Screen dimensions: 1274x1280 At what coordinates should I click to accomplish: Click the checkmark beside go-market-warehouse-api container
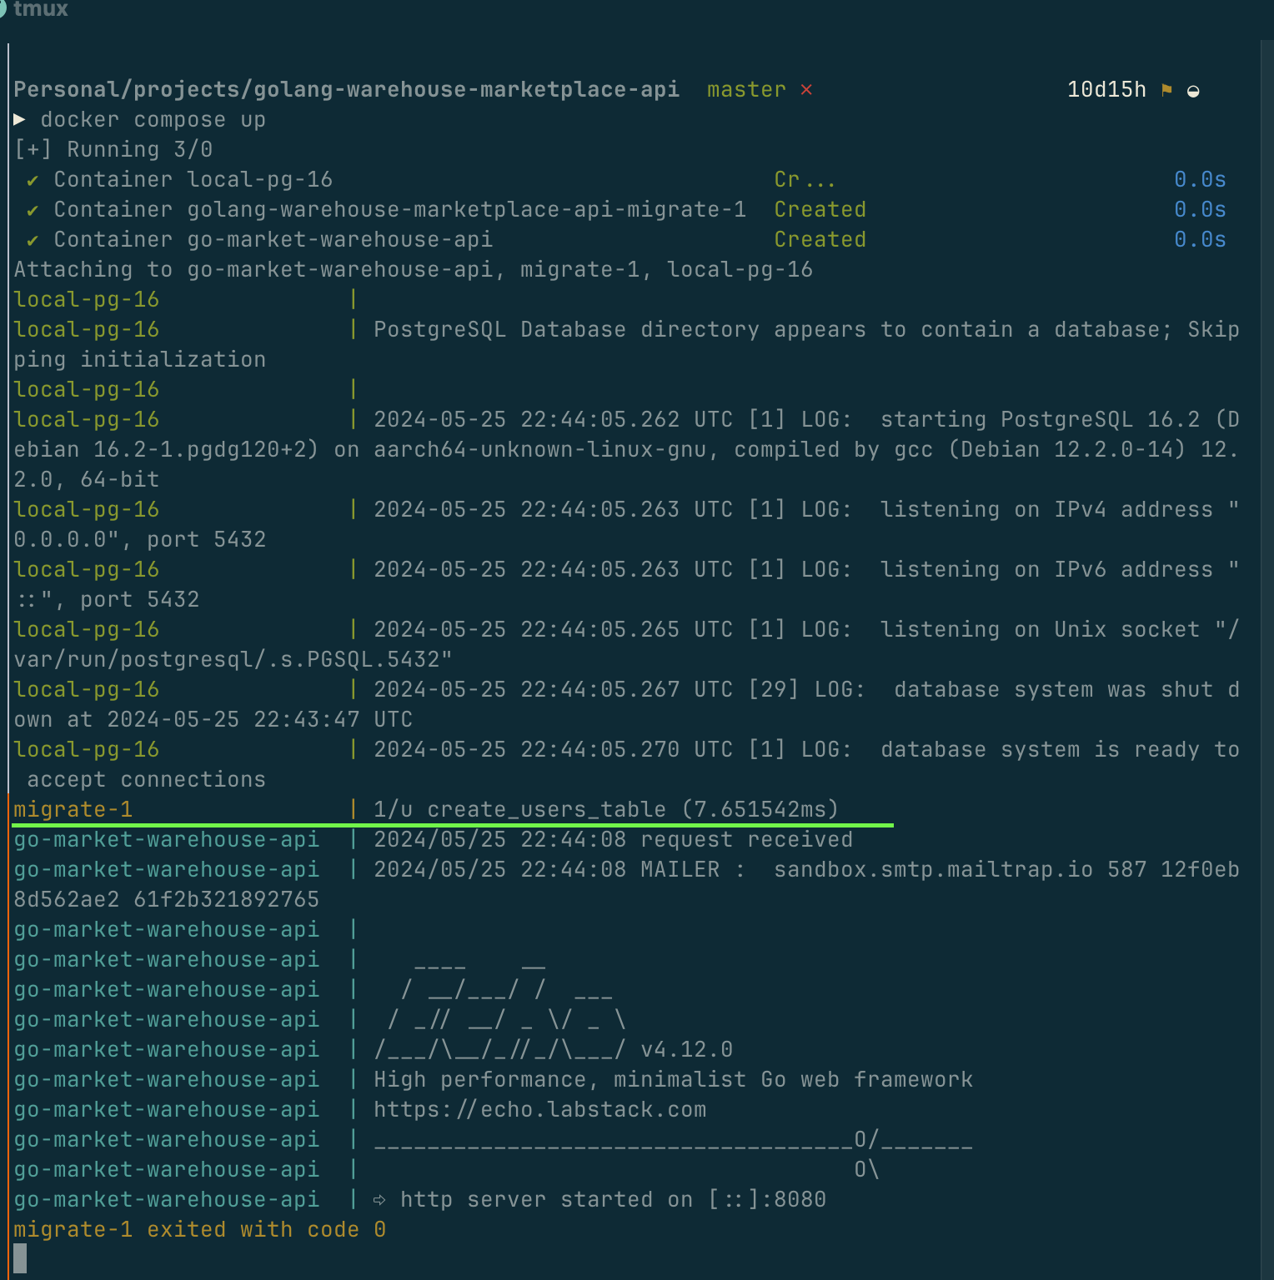pos(31,239)
